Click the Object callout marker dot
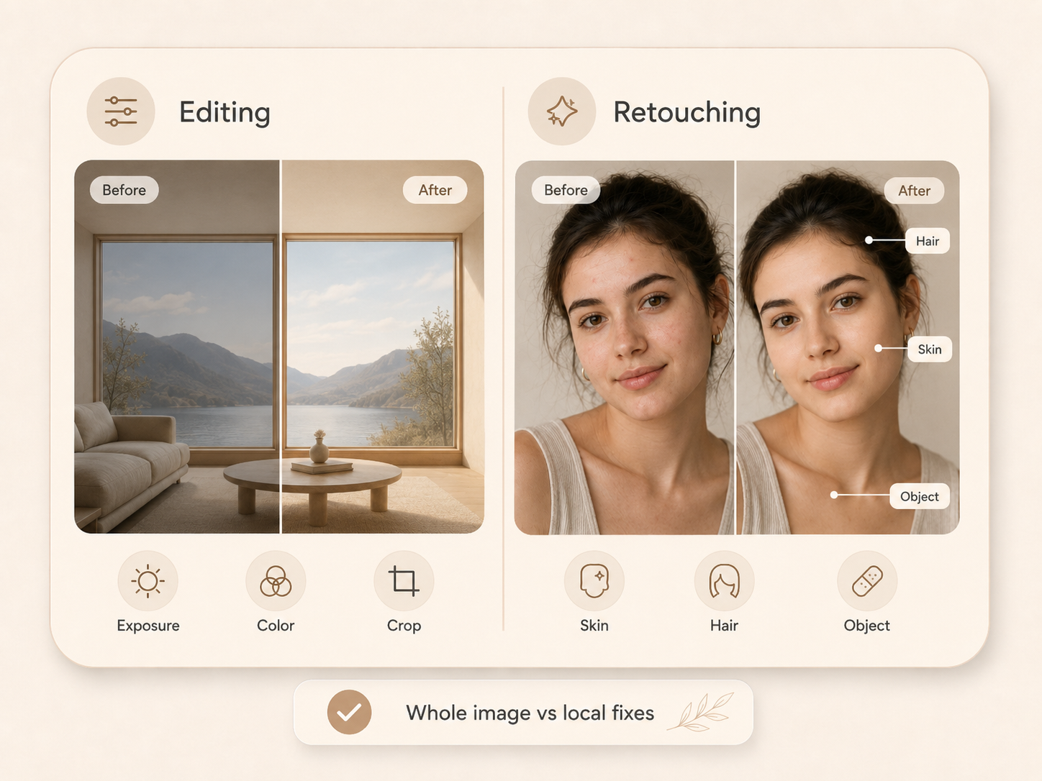 click(x=833, y=495)
